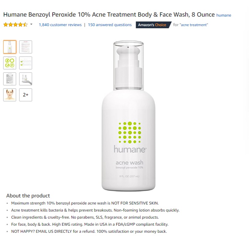Click the Amazon's Choice badge
This screenshot has height=249, width=249.
(154, 25)
